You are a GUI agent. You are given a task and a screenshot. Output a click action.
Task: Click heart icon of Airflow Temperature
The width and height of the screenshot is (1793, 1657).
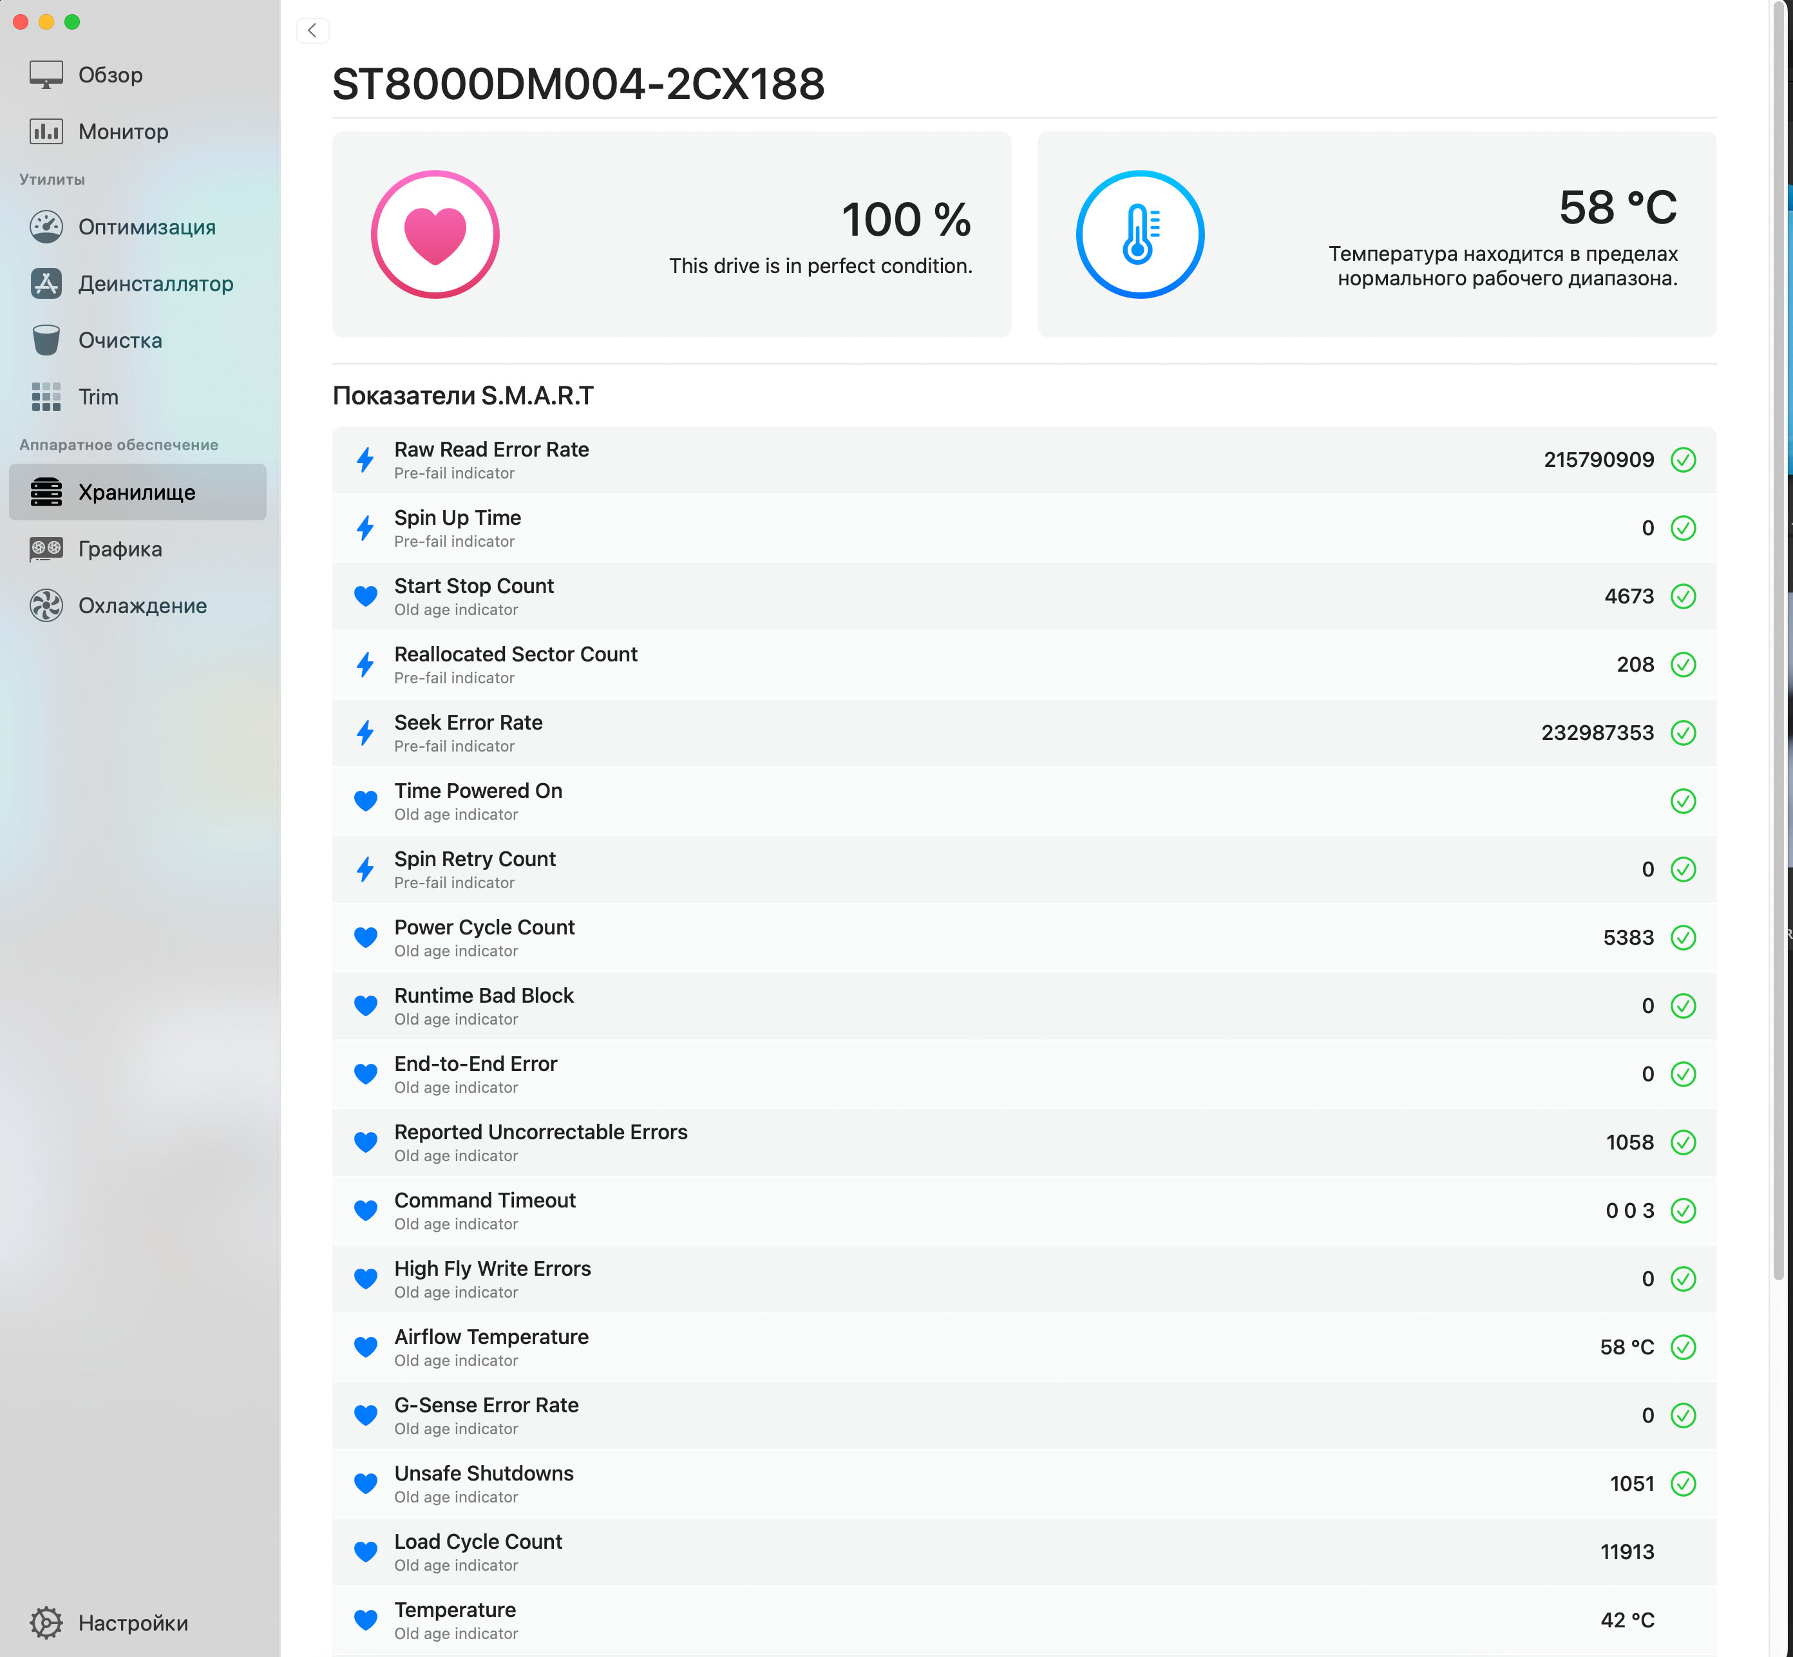[365, 1347]
